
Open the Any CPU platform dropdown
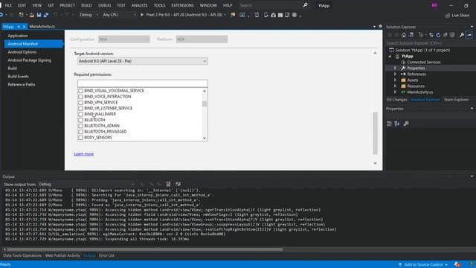coord(119,15)
